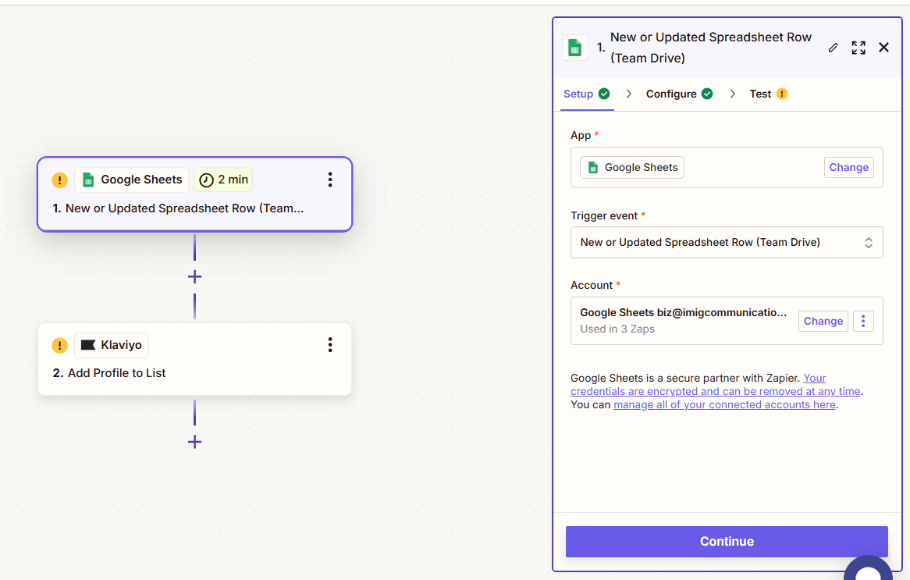Add a step after Klaviyo
The height and width of the screenshot is (580, 910).
[x=194, y=443]
